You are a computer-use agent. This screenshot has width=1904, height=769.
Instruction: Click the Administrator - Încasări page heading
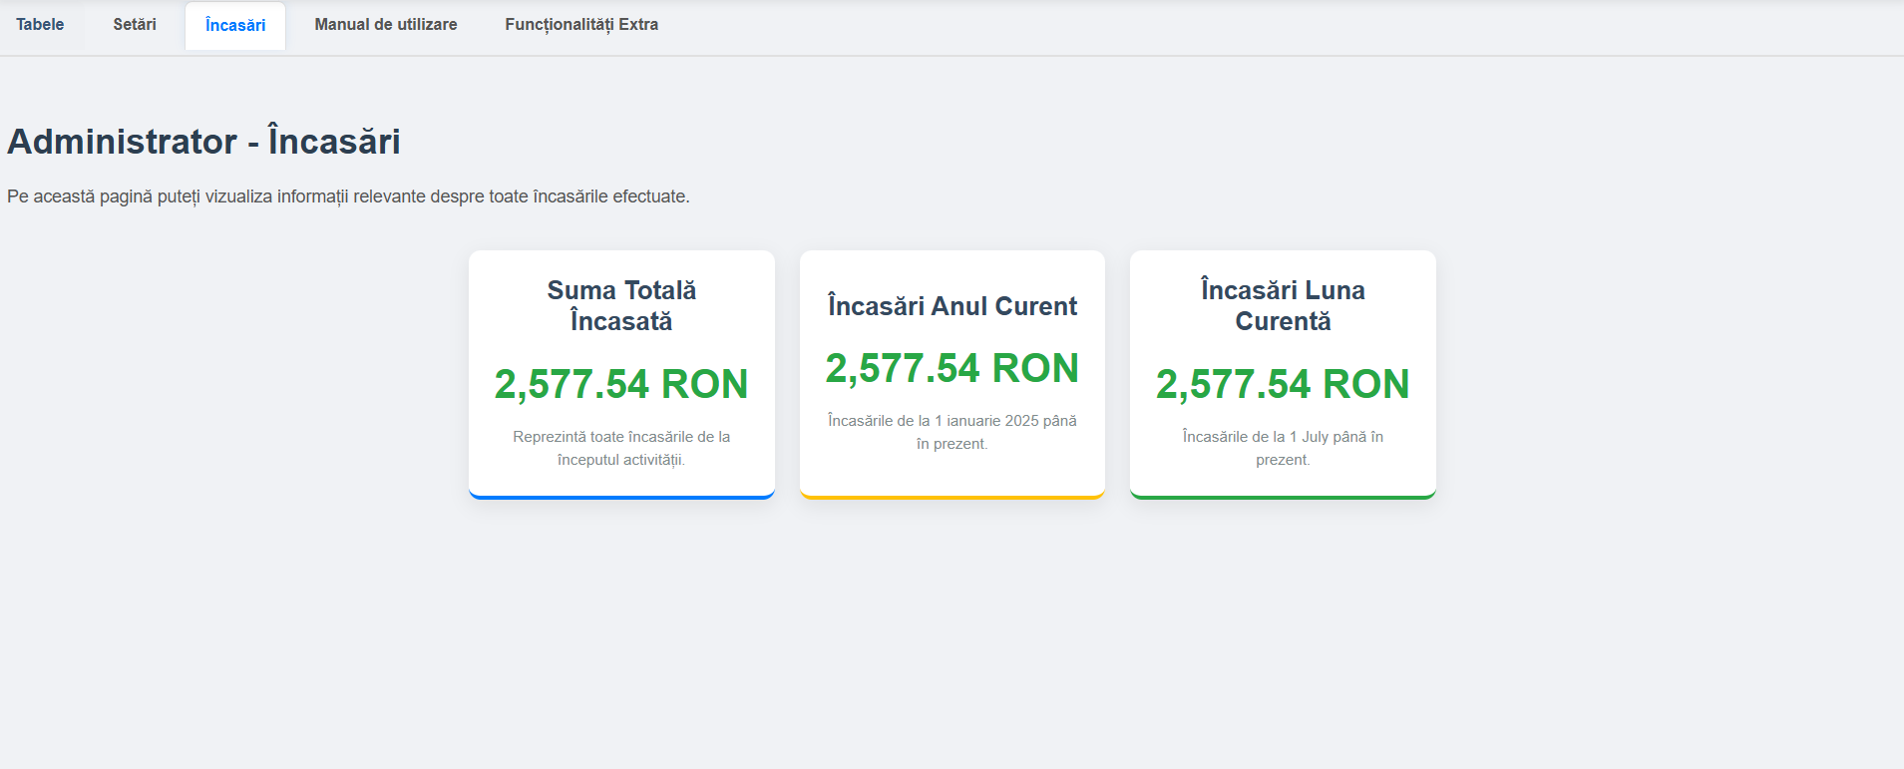pyautogui.click(x=203, y=142)
